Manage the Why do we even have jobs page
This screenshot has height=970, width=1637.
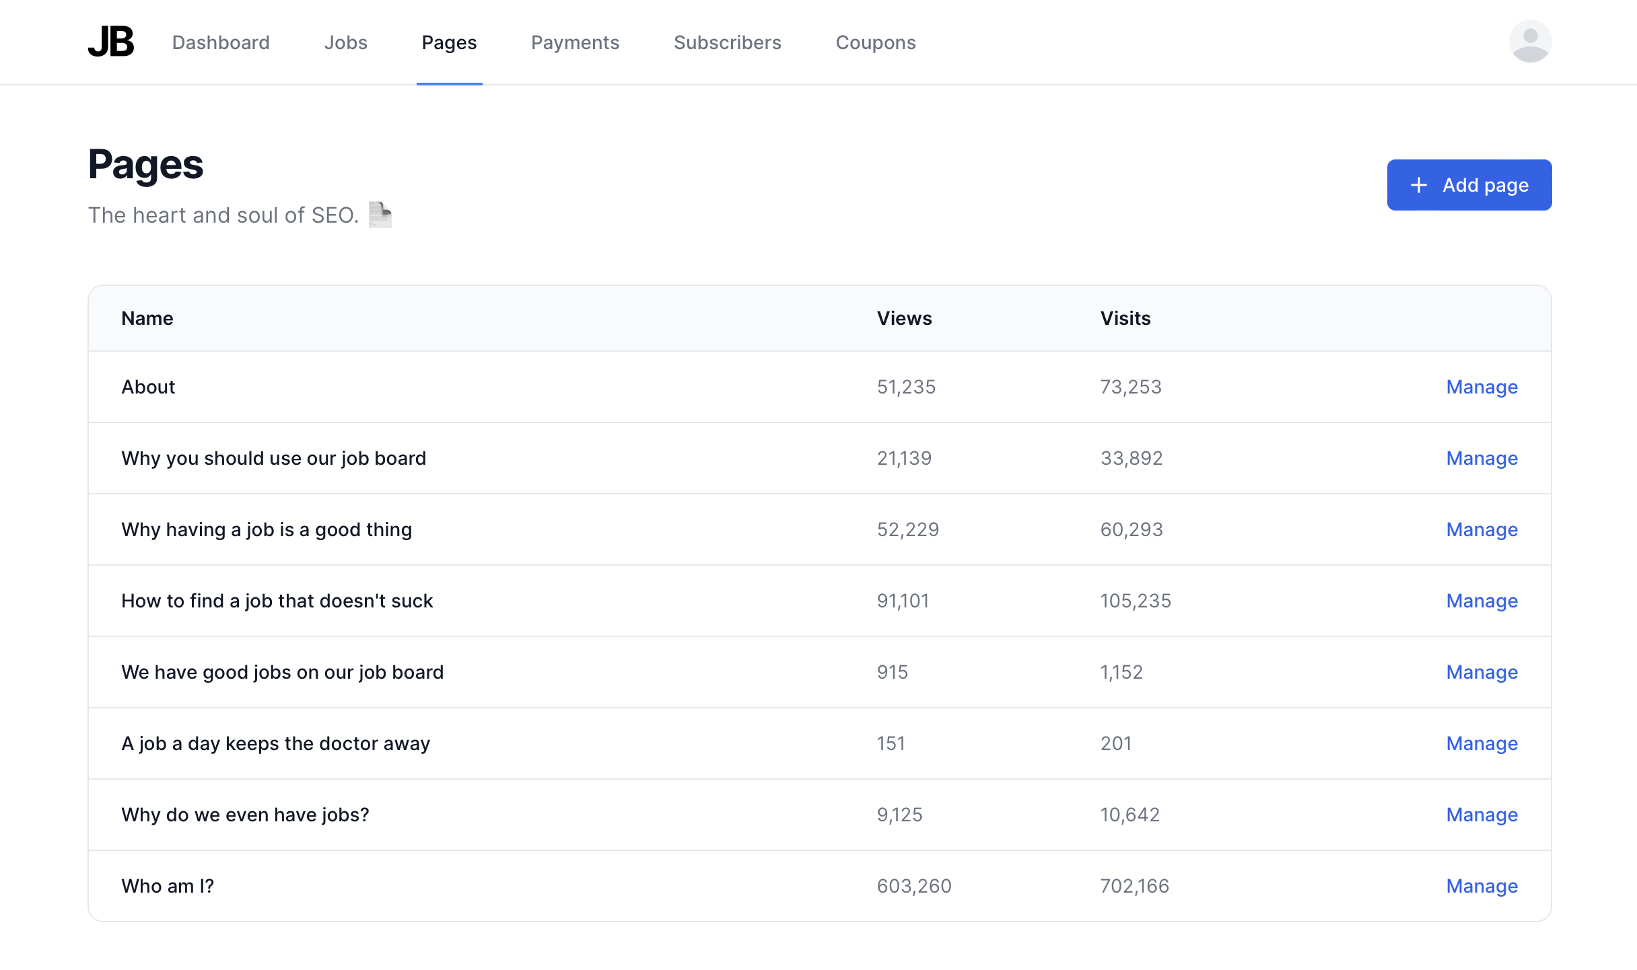click(x=1482, y=814)
